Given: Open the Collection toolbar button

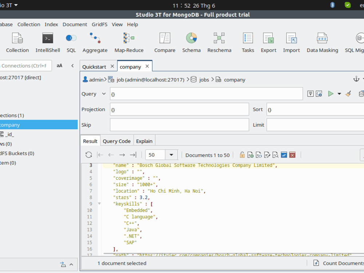Looking at the screenshot, I should (x=17, y=43).
